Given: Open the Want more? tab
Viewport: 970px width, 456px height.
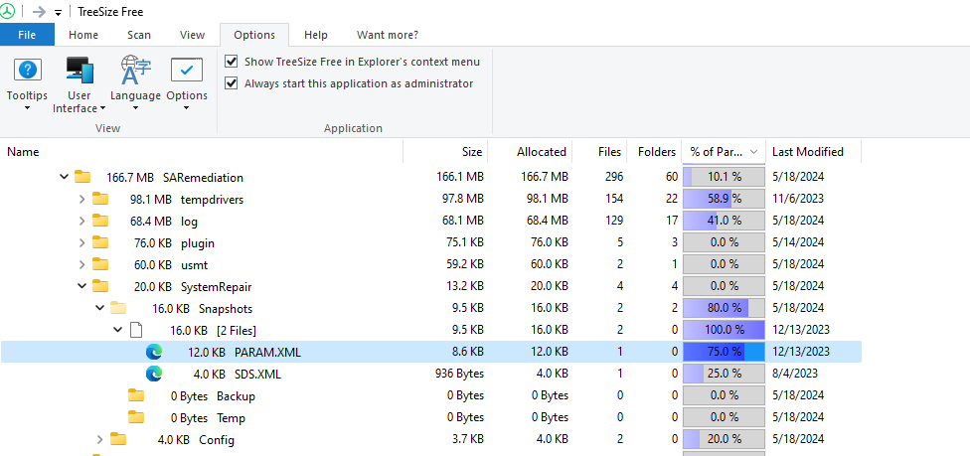Looking at the screenshot, I should 388,35.
